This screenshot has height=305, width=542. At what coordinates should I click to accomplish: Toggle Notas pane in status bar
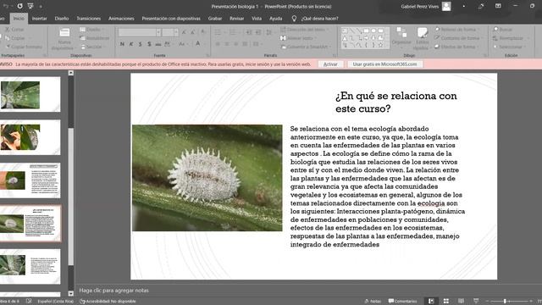pyautogui.click(x=373, y=302)
